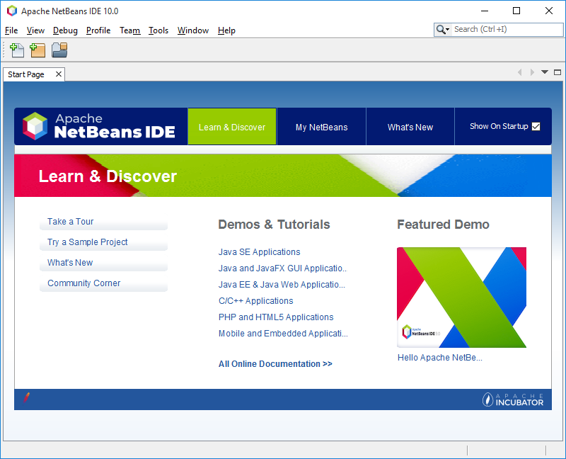
Task: Open the File menu
Action: pos(11,30)
